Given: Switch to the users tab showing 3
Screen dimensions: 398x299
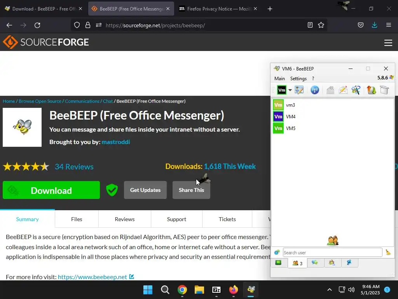Looking at the screenshot, I should point(297,263).
